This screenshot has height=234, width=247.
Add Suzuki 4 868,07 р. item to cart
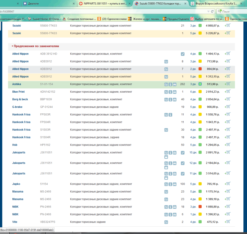tap(228, 25)
